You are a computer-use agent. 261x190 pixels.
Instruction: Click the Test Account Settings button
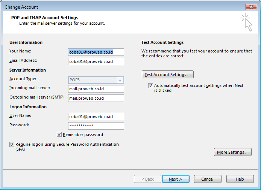point(168,75)
